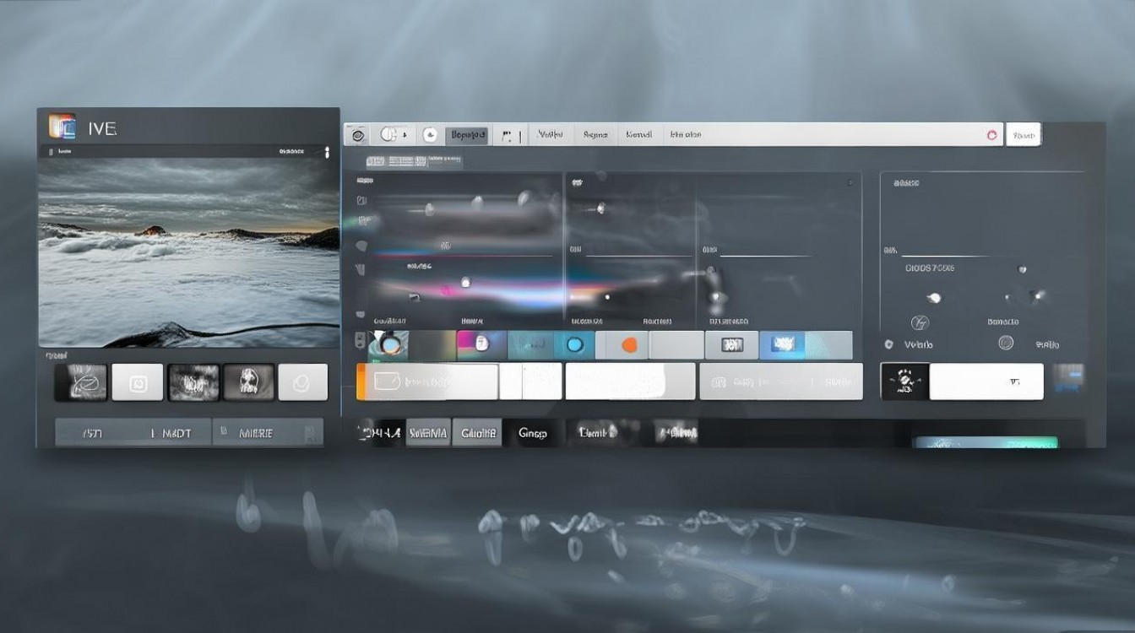The height and width of the screenshot is (633, 1135).
Task: Toggle the round option left of Velalo label
Action: click(888, 344)
